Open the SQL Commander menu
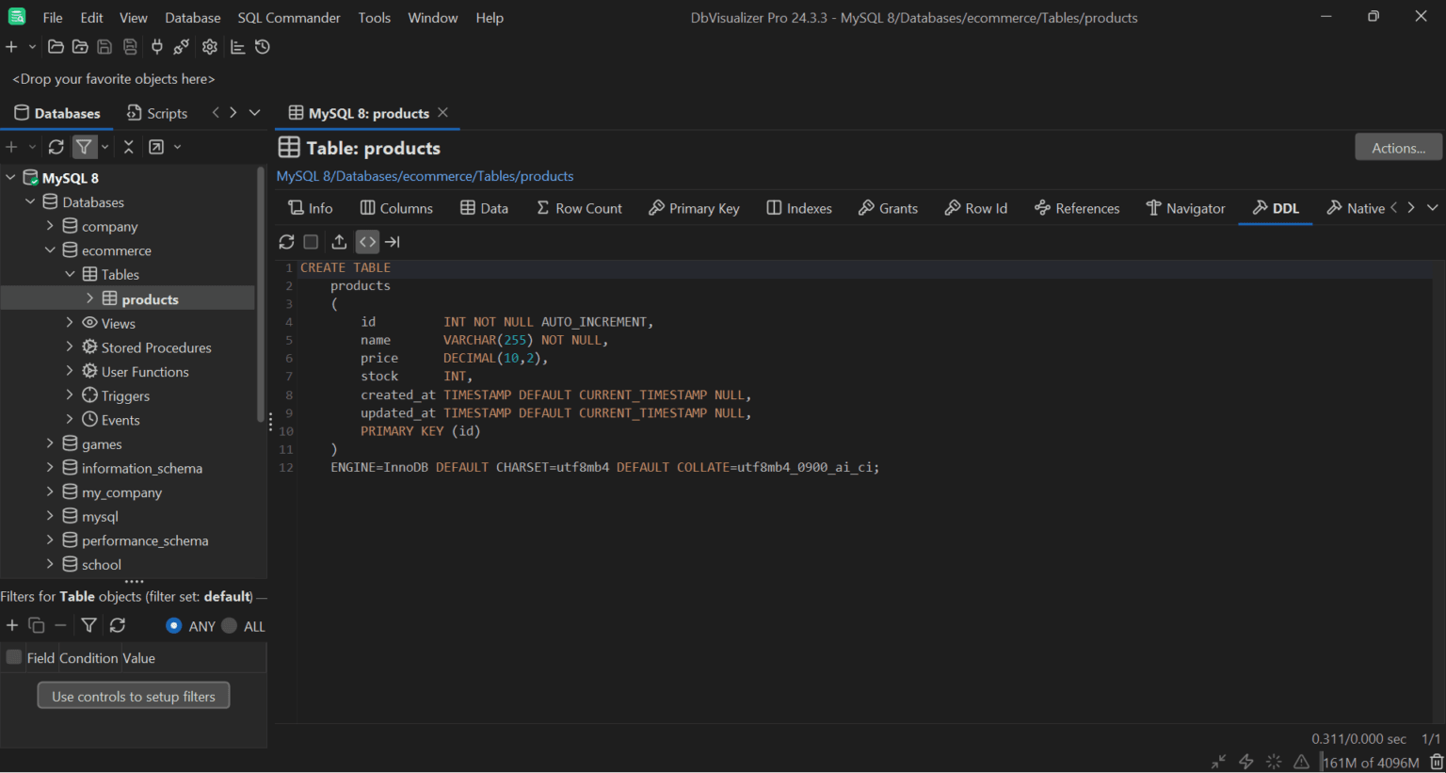The height and width of the screenshot is (773, 1446). click(289, 17)
